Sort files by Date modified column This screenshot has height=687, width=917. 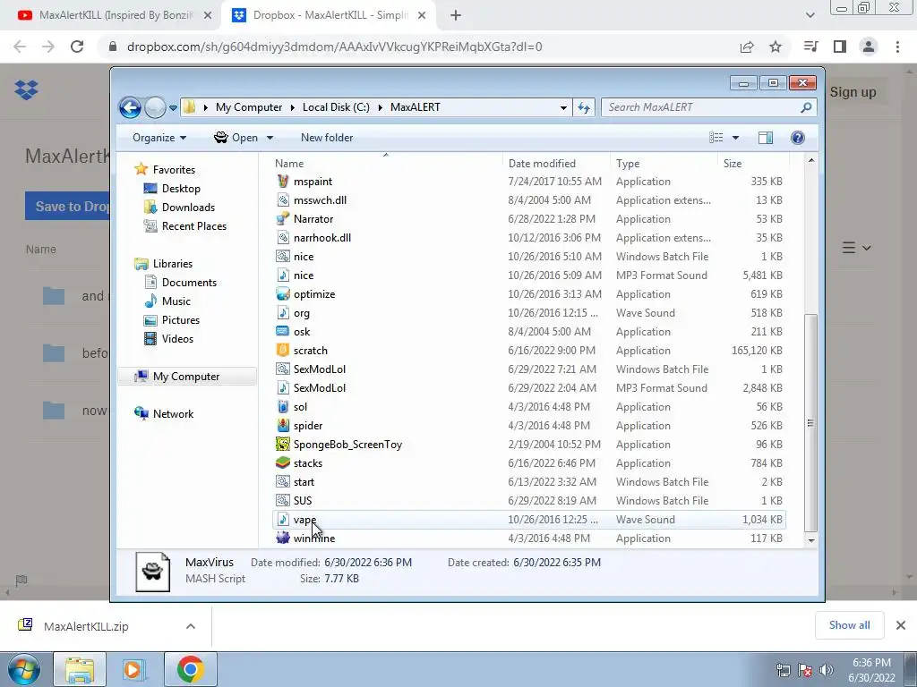(555, 164)
